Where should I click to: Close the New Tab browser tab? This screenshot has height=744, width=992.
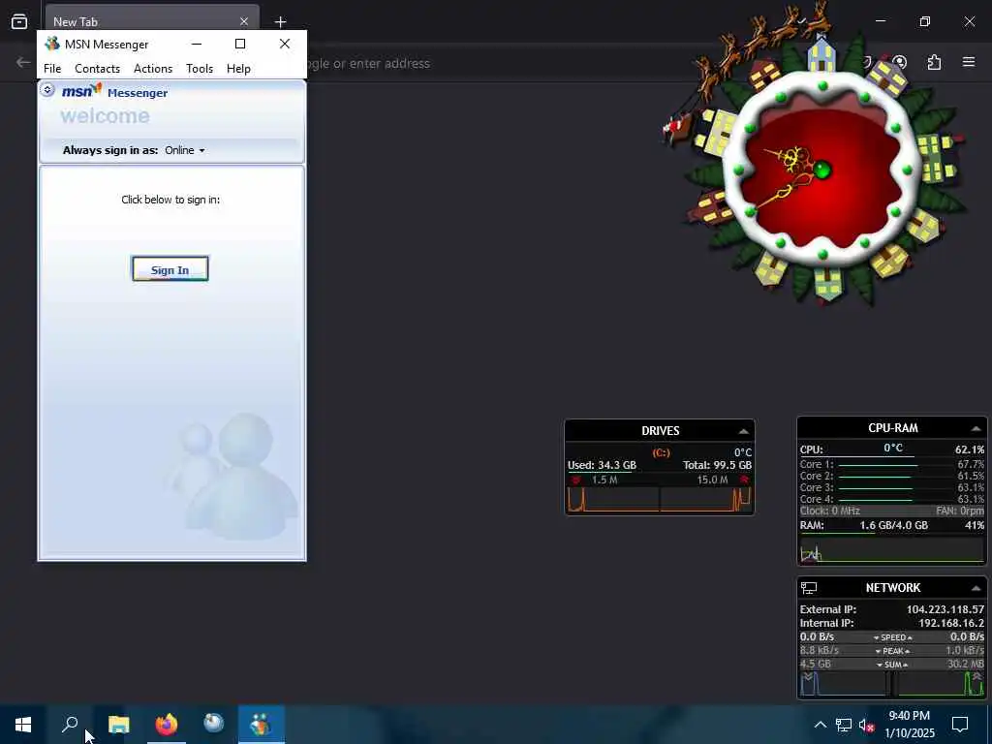click(243, 21)
